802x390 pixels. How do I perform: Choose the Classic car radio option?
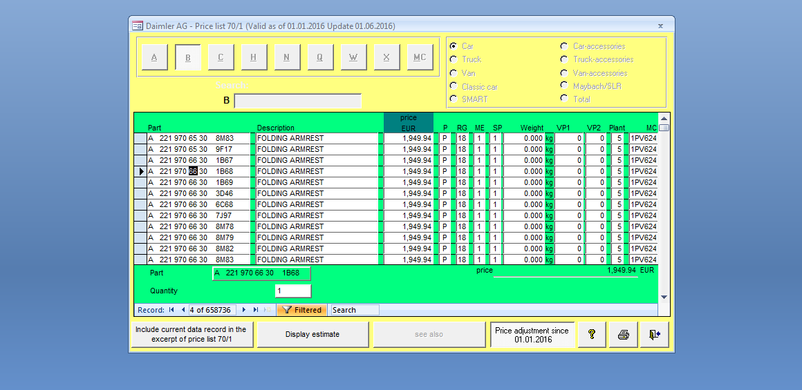pos(453,86)
